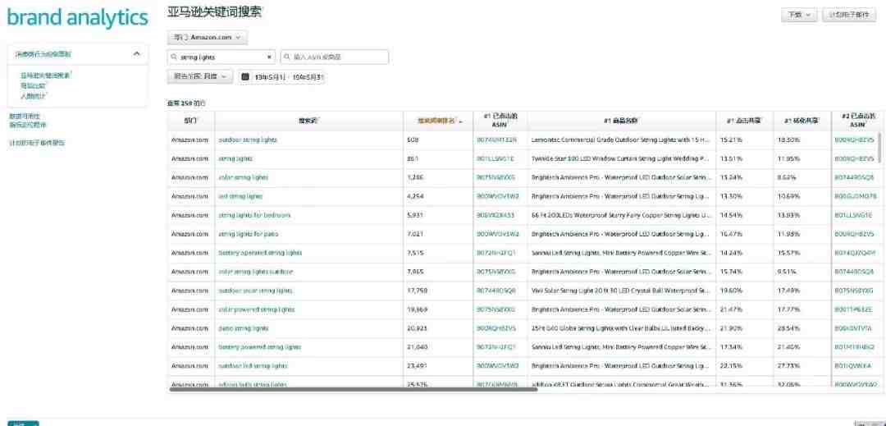The image size is (886, 426).
Task: Open 'battery powered string lights' link
Action: (260, 347)
